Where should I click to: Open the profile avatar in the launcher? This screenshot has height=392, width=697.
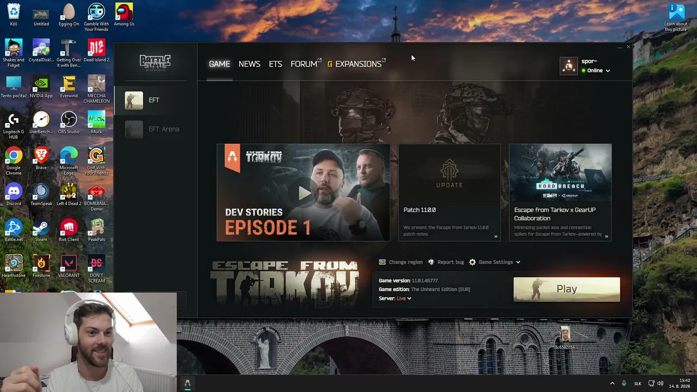[568, 66]
